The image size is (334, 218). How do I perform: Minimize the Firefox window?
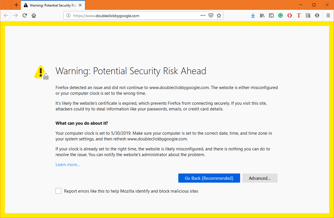point(301,5)
